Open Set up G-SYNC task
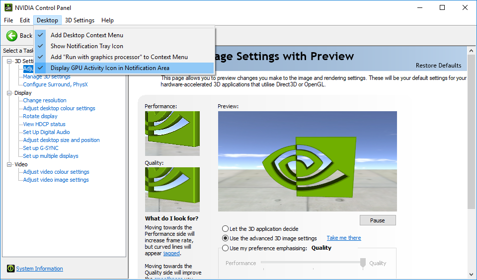Image resolution: width=477 pixels, height=280 pixels. pyautogui.click(x=41, y=148)
